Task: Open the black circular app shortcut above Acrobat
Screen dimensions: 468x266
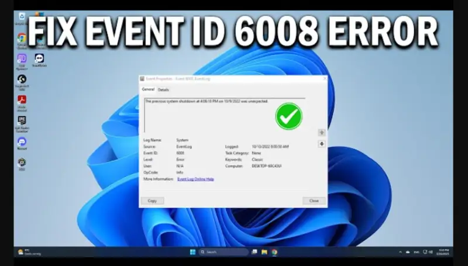Action: tap(22, 82)
